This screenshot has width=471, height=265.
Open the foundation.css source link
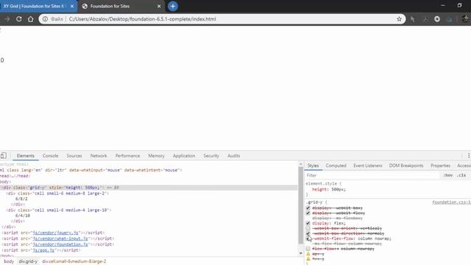tap(451, 202)
